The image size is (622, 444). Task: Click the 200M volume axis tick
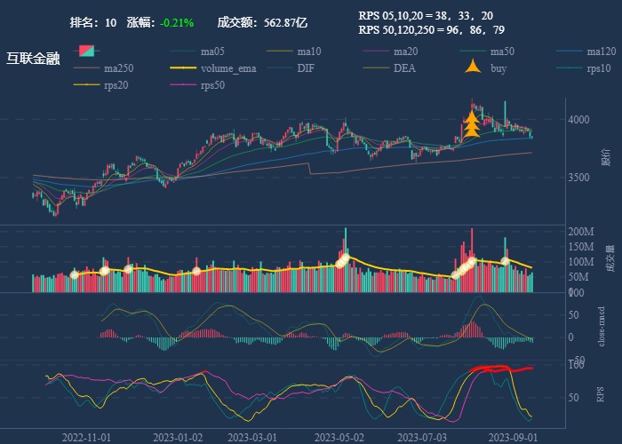[580, 232]
